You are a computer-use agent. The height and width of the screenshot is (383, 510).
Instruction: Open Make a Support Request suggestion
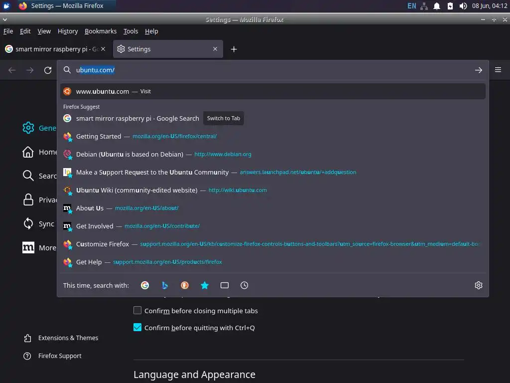[x=272, y=172]
